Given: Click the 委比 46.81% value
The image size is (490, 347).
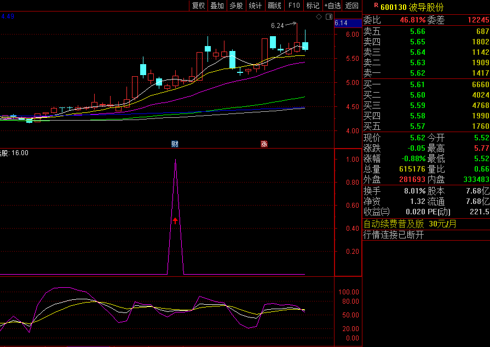Looking at the screenshot, I should 412,20.
